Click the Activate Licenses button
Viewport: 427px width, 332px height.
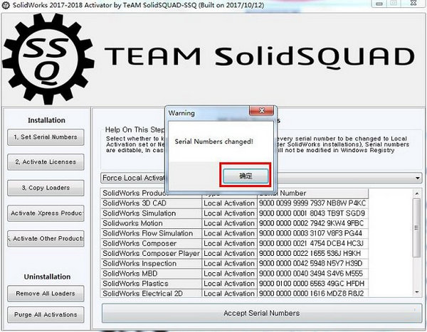pos(46,162)
